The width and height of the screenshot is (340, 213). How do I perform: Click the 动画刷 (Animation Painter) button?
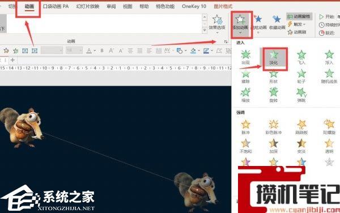[297, 32]
